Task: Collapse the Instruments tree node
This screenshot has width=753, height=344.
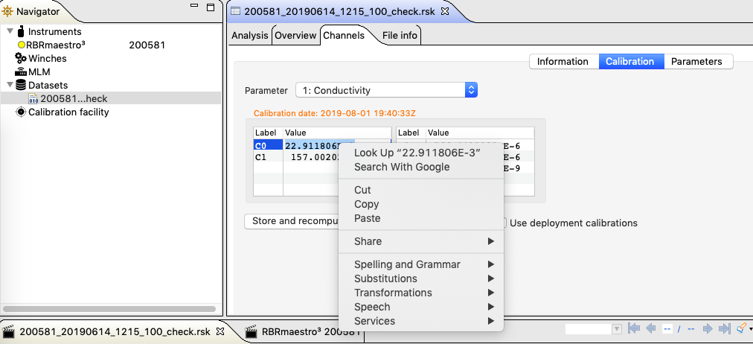Action: [10, 32]
